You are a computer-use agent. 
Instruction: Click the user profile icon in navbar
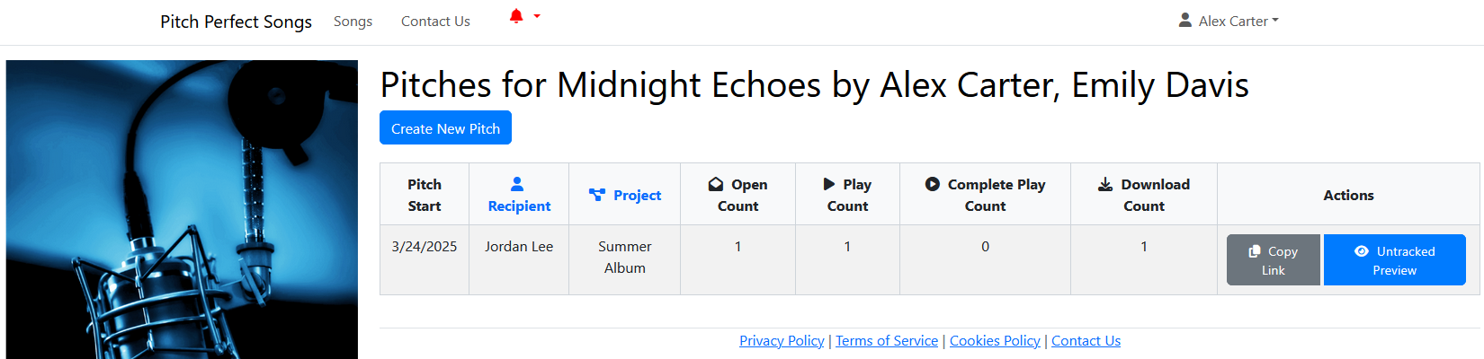tap(1185, 20)
